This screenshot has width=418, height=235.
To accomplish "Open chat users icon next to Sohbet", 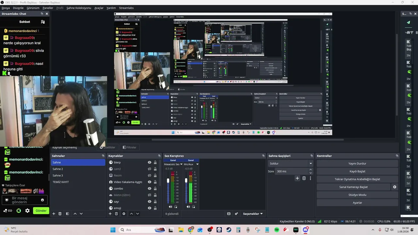I will point(43,22).
